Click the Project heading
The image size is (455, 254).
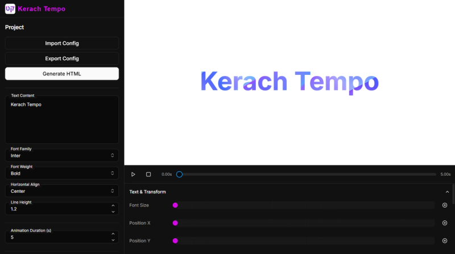point(15,27)
